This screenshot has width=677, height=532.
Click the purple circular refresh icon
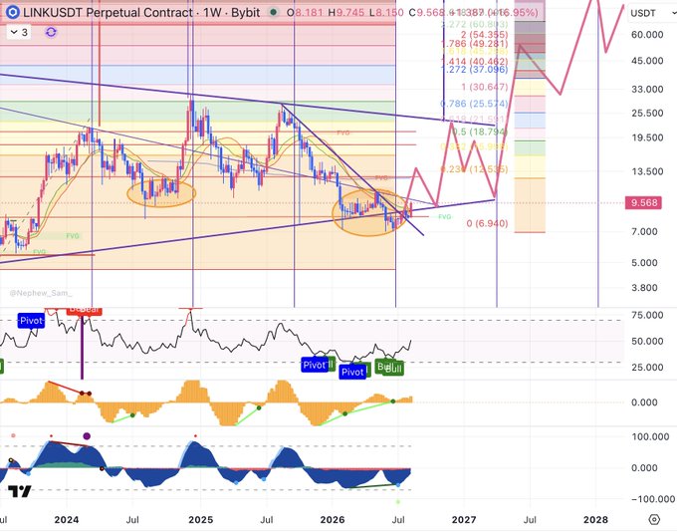pyautogui.click(x=51, y=32)
